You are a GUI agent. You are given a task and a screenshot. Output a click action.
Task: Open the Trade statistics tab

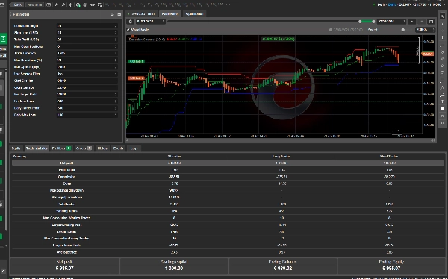[37, 148]
